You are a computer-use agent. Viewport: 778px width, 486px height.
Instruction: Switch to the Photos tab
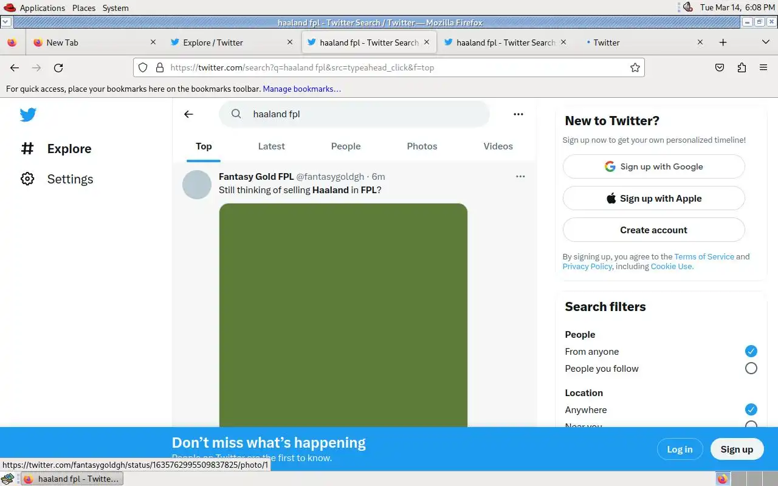tap(422, 146)
